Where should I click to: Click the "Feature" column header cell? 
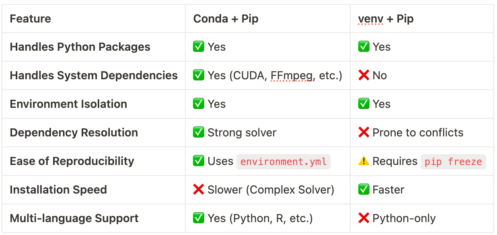point(31,19)
